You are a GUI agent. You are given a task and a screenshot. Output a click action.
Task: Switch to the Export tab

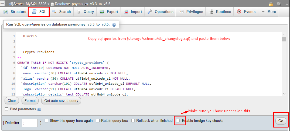click(x=109, y=12)
